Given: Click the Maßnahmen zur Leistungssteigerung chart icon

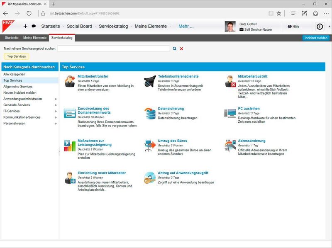Looking at the screenshot, I should click(x=70, y=146).
